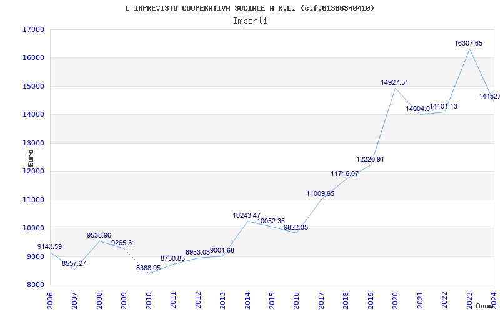The width and height of the screenshot is (500, 312).
Task: Click the data label 14004.01
Action: pyautogui.click(x=419, y=109)
